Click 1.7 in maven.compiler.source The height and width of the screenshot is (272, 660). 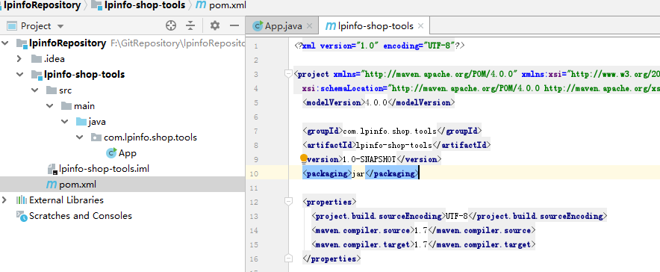click(x=421, y=230)
